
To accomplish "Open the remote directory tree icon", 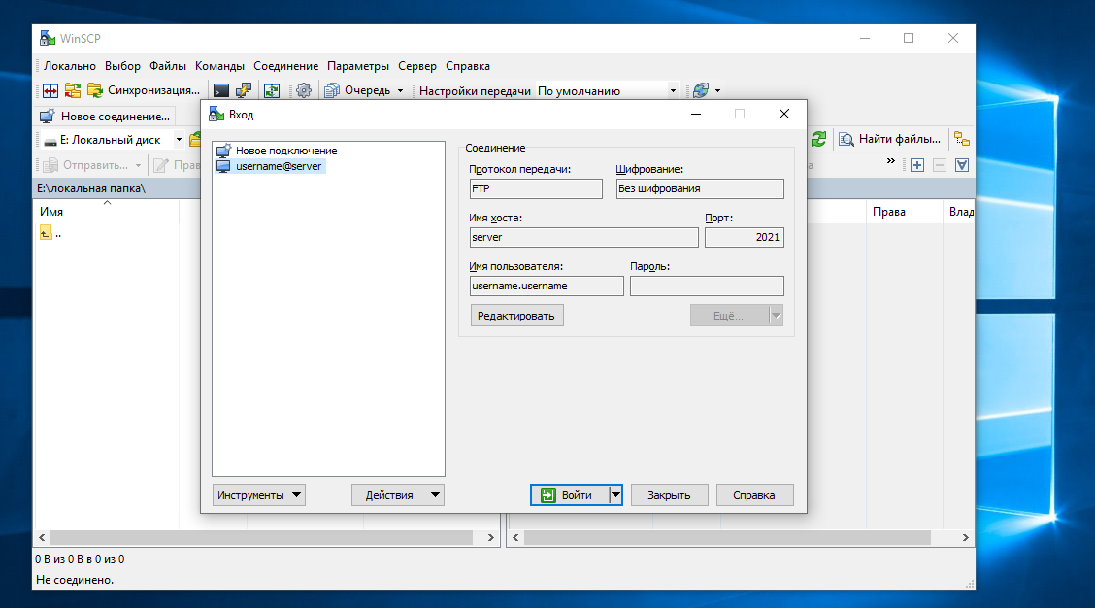I will coord(962,139).
